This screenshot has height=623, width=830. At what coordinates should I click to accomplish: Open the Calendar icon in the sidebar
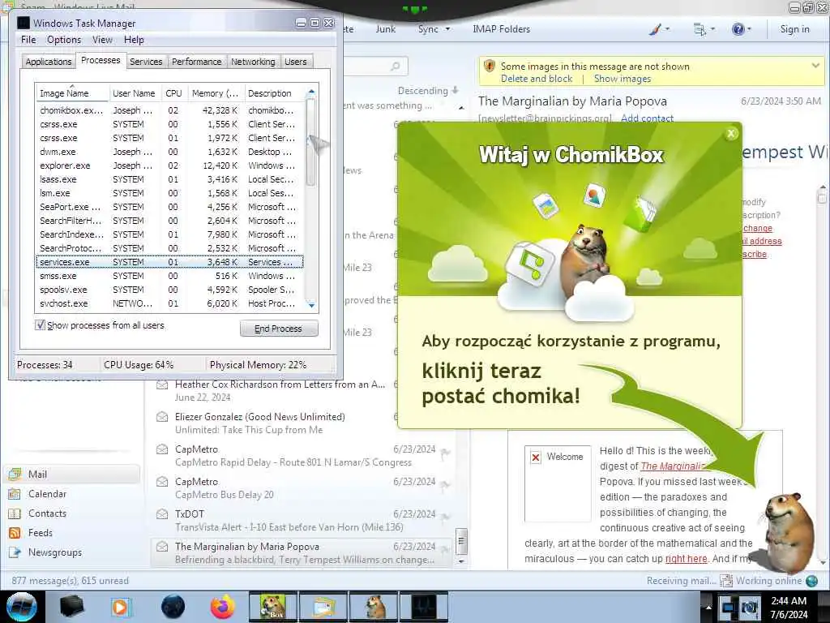pyautogui.click(x=15, y=494)
